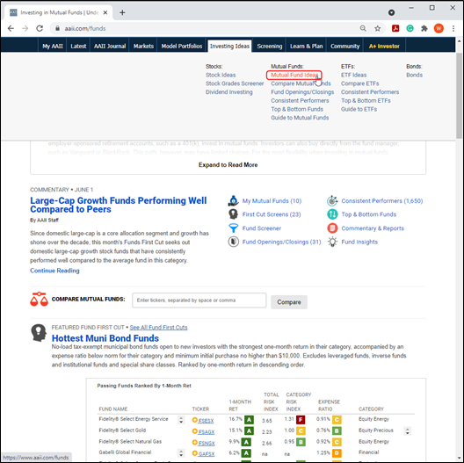This screenshot has height=463, width=464.
Task: Click the tab media indicator icon in title bar
Action: [392, 12]
